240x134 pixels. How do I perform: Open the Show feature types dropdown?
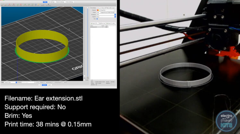(x=29, y=82)
